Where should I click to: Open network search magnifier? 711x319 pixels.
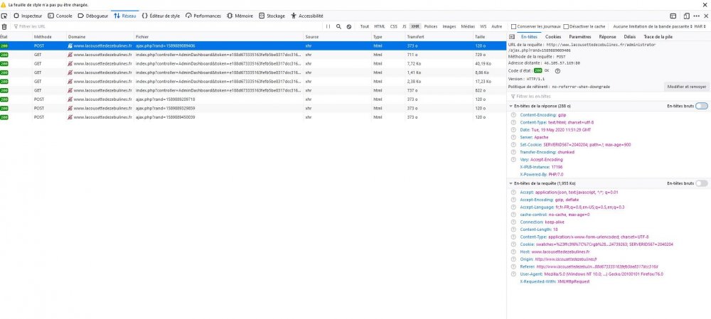coord(338,27)
